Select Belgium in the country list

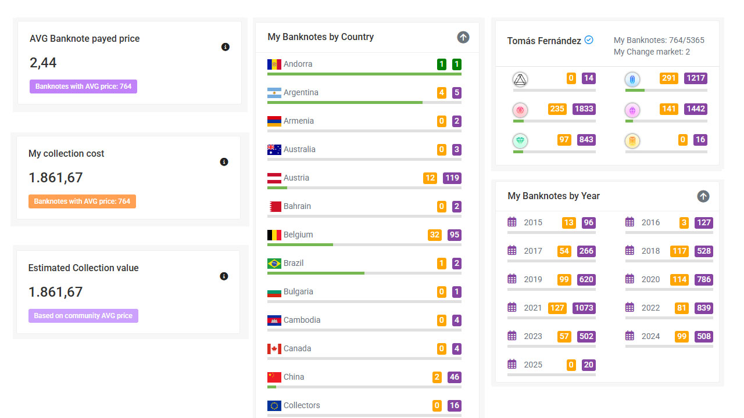pyautogui.click(x=298, y=235)
